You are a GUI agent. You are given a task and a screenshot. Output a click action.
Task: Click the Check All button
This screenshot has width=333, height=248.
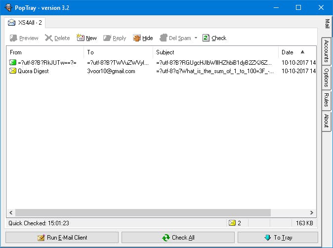pyautogui.click(x=178, y=238)
